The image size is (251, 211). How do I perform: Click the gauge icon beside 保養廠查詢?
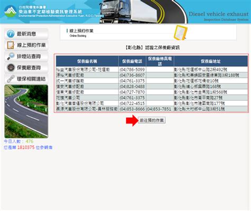tap(11, 68)
